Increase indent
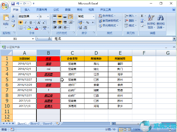This screenshot has width=177, height=132. (60, 28)
